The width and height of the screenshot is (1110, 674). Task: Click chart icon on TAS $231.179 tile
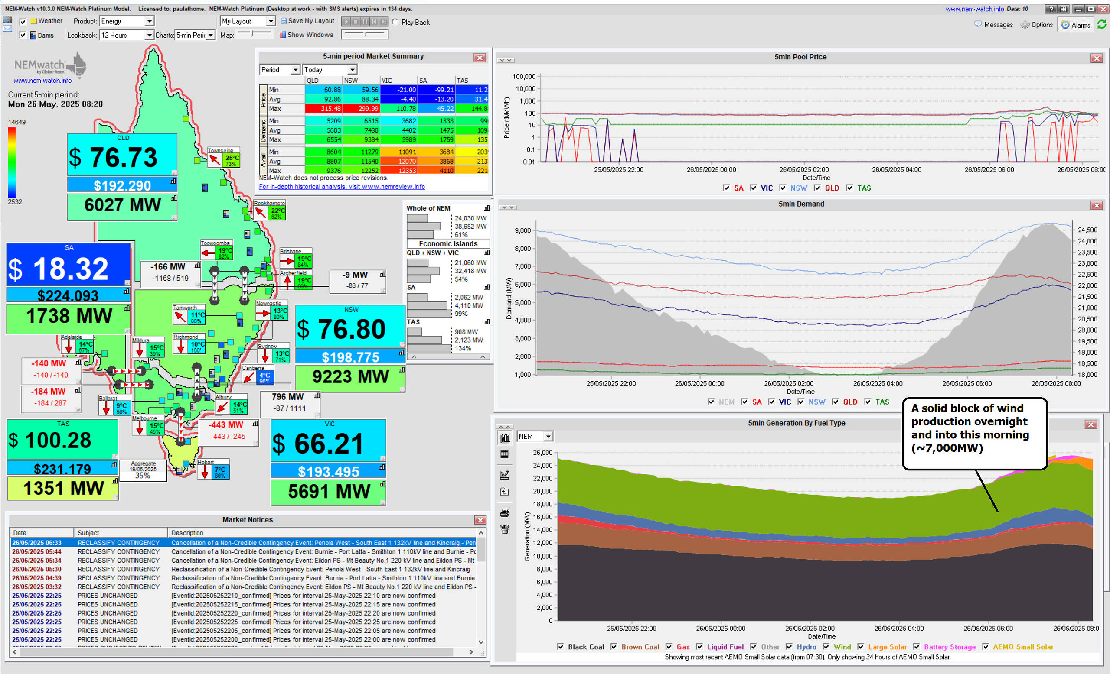click(114, 464)
